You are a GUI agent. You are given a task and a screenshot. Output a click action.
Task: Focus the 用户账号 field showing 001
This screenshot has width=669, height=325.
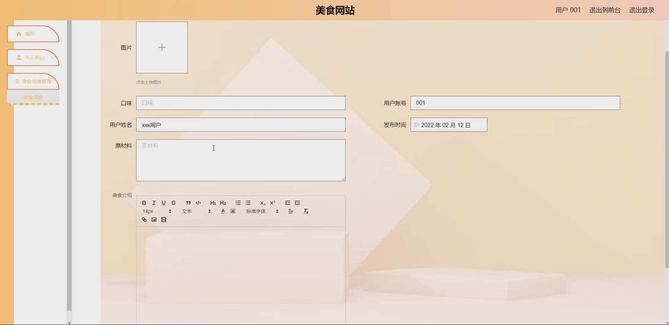515,103
